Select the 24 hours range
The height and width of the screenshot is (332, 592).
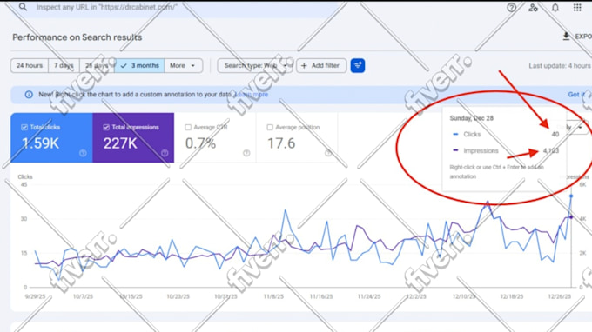pyautogui.click(x=30, y=65)
